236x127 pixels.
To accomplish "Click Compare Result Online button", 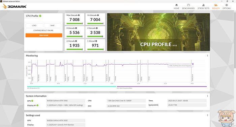I will [43, 30].
